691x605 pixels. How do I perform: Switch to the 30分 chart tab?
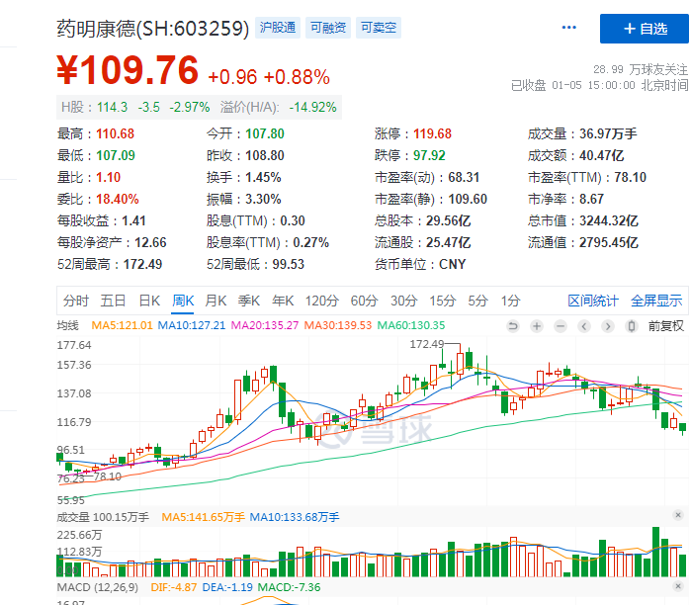(x=403, y=301)
